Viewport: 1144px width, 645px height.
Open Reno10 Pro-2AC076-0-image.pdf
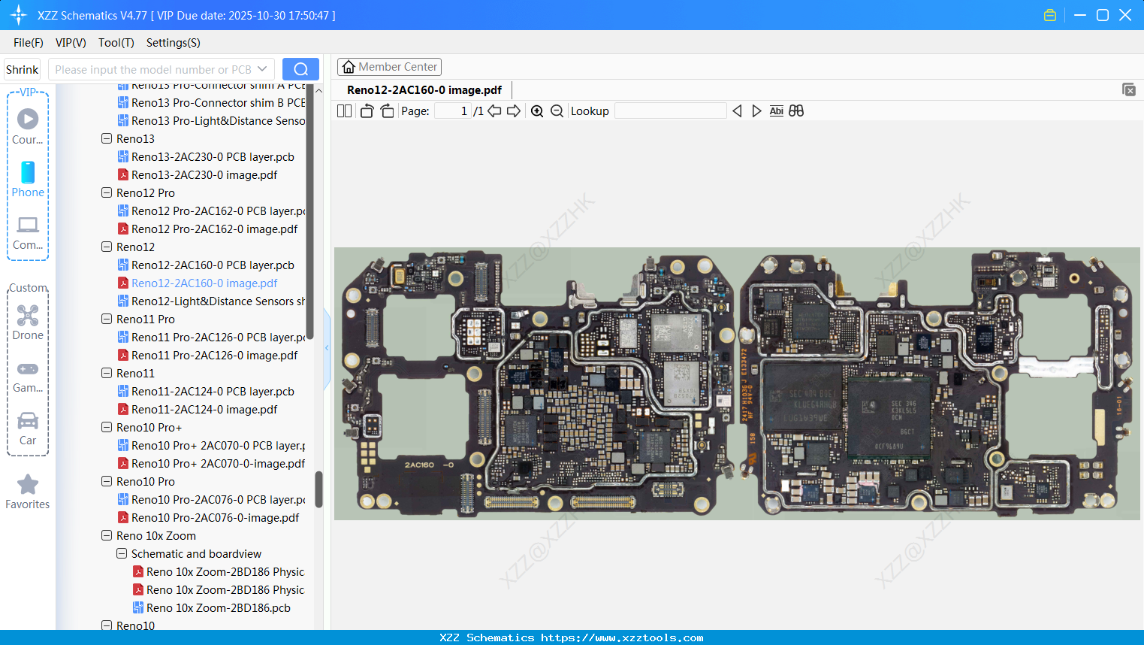(215, 517)
